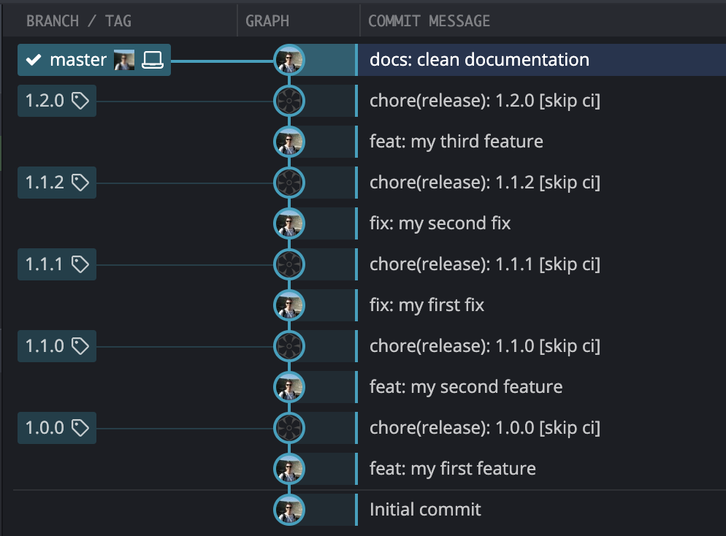Select commit 'feat: my first feature'
The width and height of the screenshot is (726, 536).
(452, 469)
